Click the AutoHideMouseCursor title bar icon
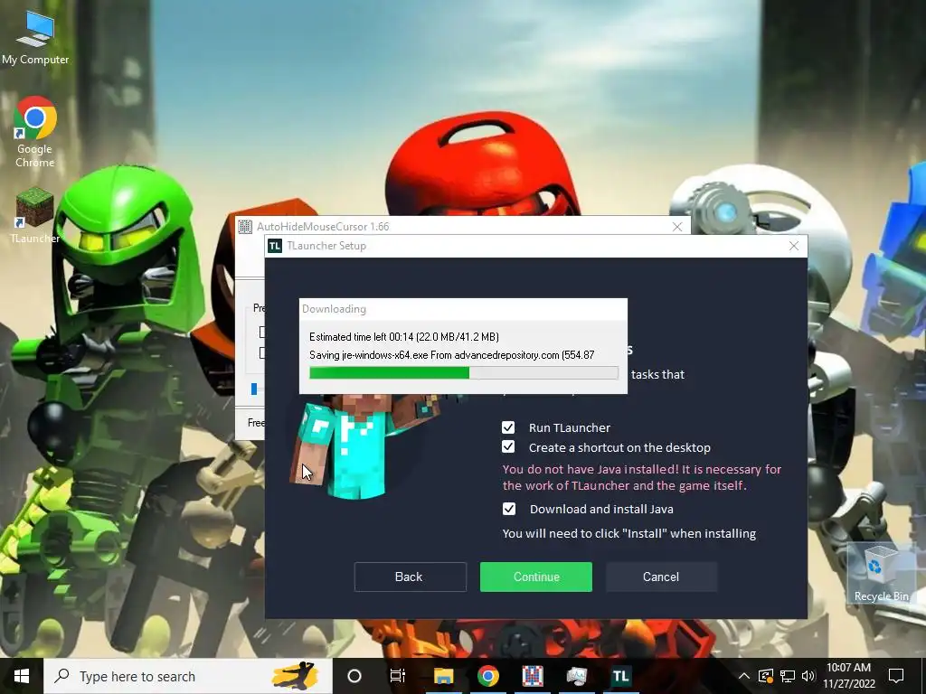 coord(245,227)
